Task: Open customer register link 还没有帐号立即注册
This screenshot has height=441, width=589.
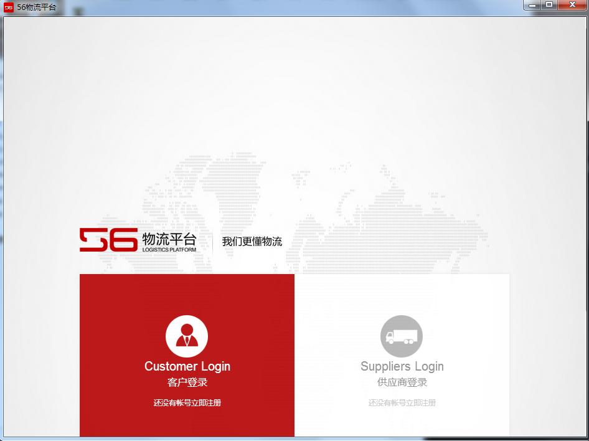Action: [x=187, y=402]
